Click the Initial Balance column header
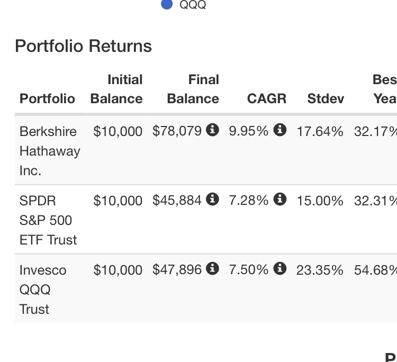Image resolution: width=397 pixels, height=362 pixels. (116, 89)
